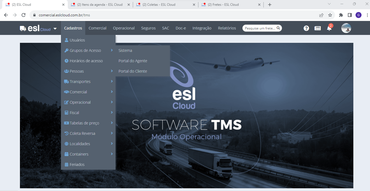The height and width of the screenshot is (191, 370).
Task: Open the Operacional top menu
Action: [124, 28]
